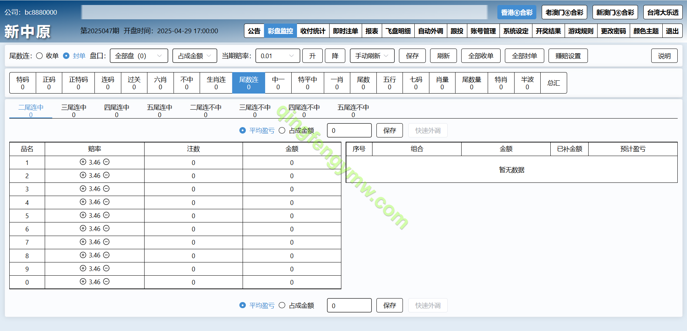Increase row 5 odds with plus icon

click(x=83, y=215)
